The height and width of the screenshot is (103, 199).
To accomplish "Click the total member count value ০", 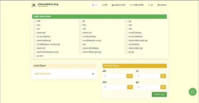I will click(93, 74).
